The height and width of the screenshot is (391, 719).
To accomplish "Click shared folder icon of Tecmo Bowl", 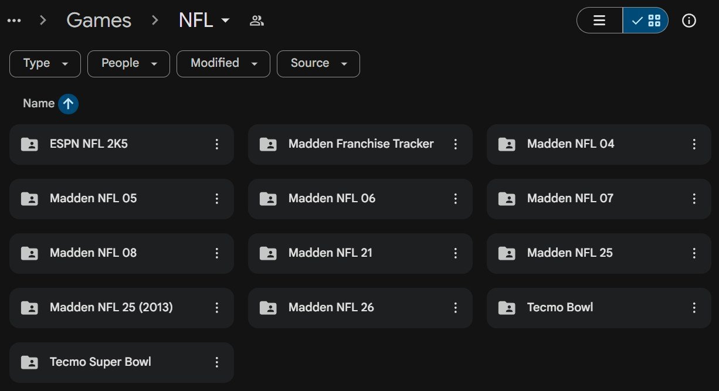I will (x=507, y=308).
